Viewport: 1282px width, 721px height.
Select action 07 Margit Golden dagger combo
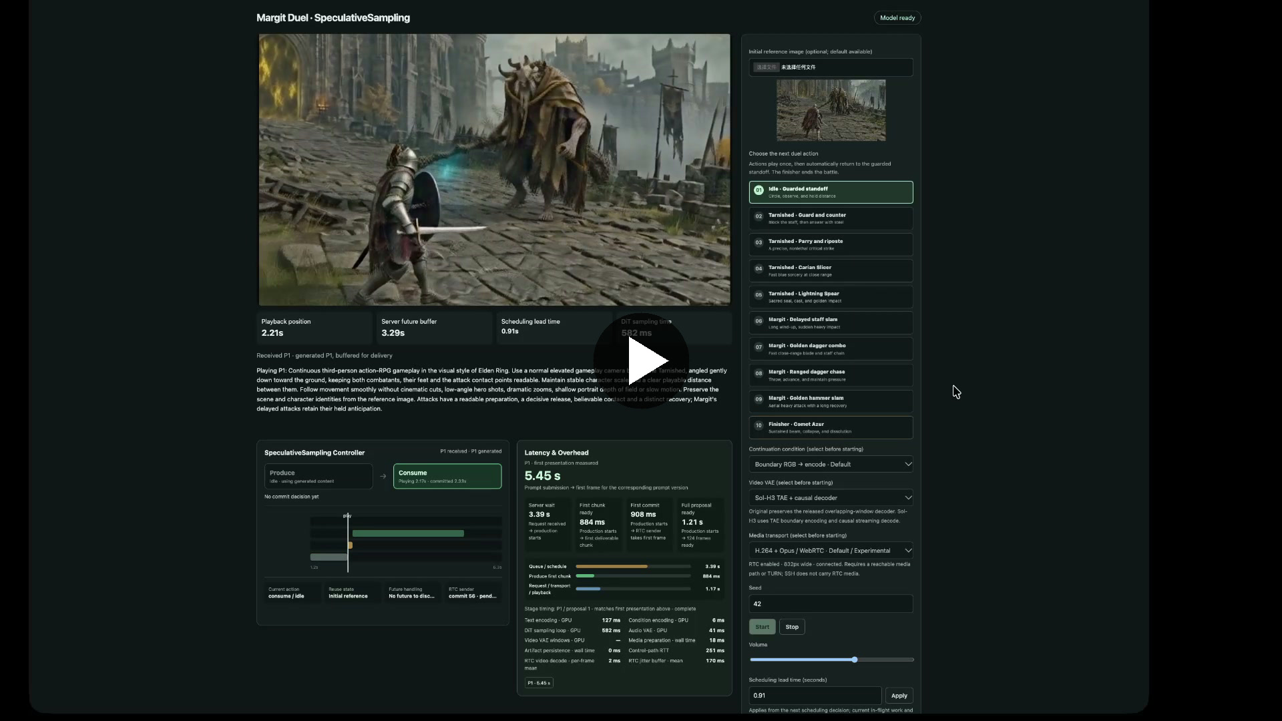tap(831, 348)
